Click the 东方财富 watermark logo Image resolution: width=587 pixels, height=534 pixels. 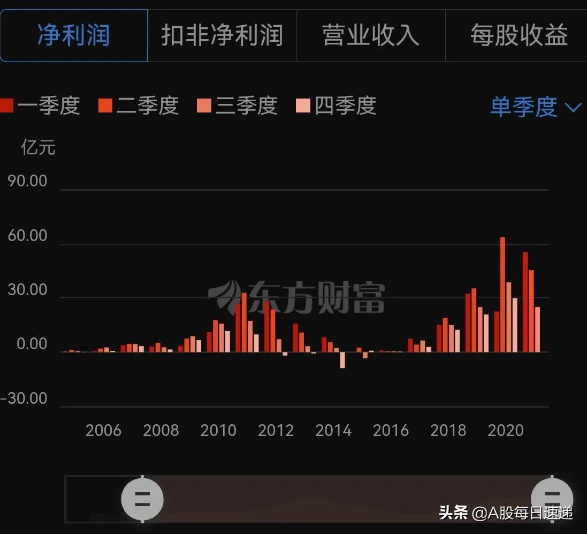pyautogui.click(x=297, y=297)
